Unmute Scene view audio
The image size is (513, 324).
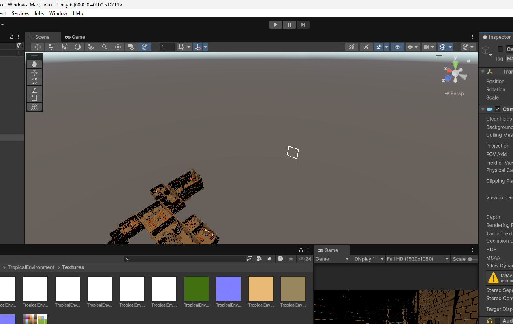pyautogui.click(x=366, y=47)
